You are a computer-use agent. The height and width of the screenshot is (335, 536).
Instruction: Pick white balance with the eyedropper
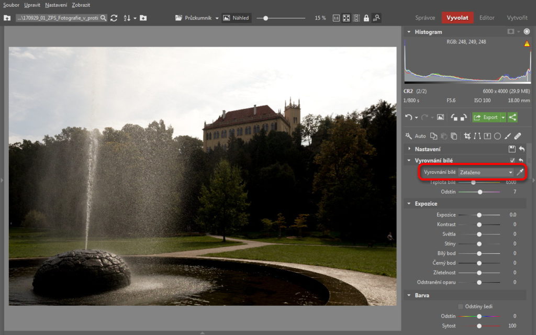[520, 172]
